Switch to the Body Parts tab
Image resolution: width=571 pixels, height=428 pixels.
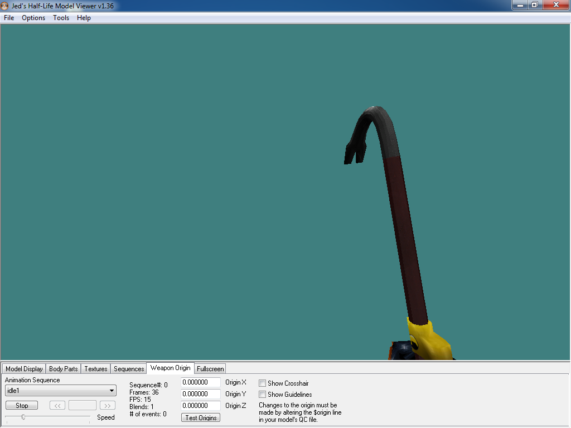64,369
